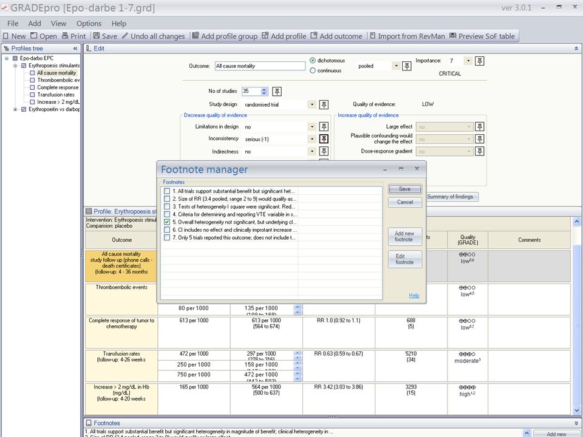The width and height of the screenshot is (583, 437).
Task: Open the Indirectness dropdown
Action: tap(312, 151)
